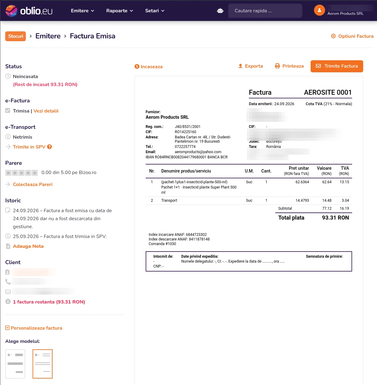Image resolution: width=377 pixels, height=385 pixels.
Task: Click the supplier email aeromproducts@yahoo.com
Action: coord(198,152)
